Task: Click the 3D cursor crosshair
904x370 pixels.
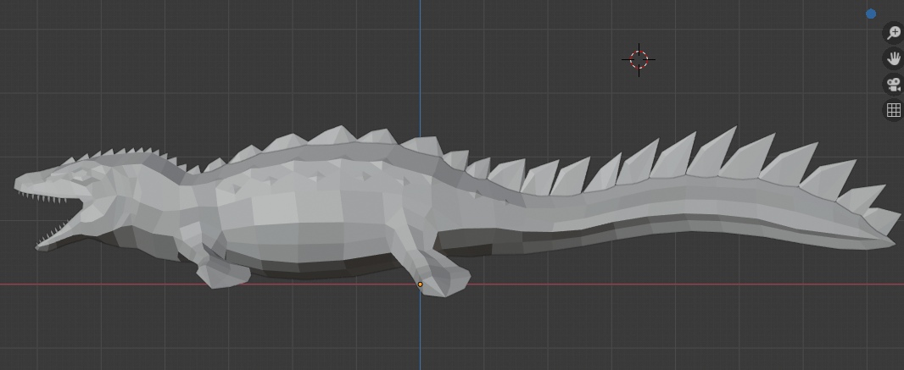Action: (639, 59)
